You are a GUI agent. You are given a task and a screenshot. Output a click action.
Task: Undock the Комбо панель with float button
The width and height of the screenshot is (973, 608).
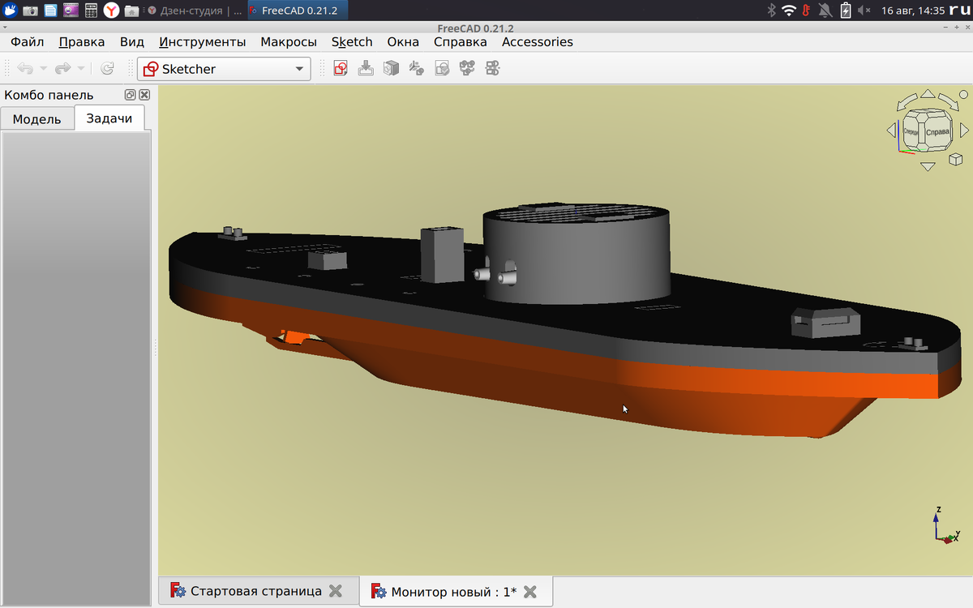pos(130,95)
